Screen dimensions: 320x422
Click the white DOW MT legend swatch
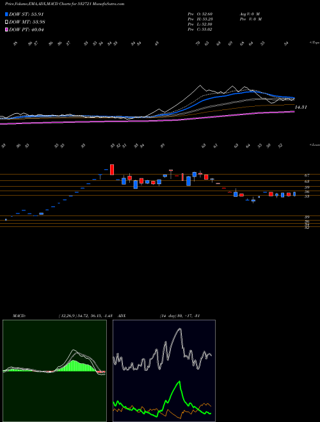click(7, 22)
